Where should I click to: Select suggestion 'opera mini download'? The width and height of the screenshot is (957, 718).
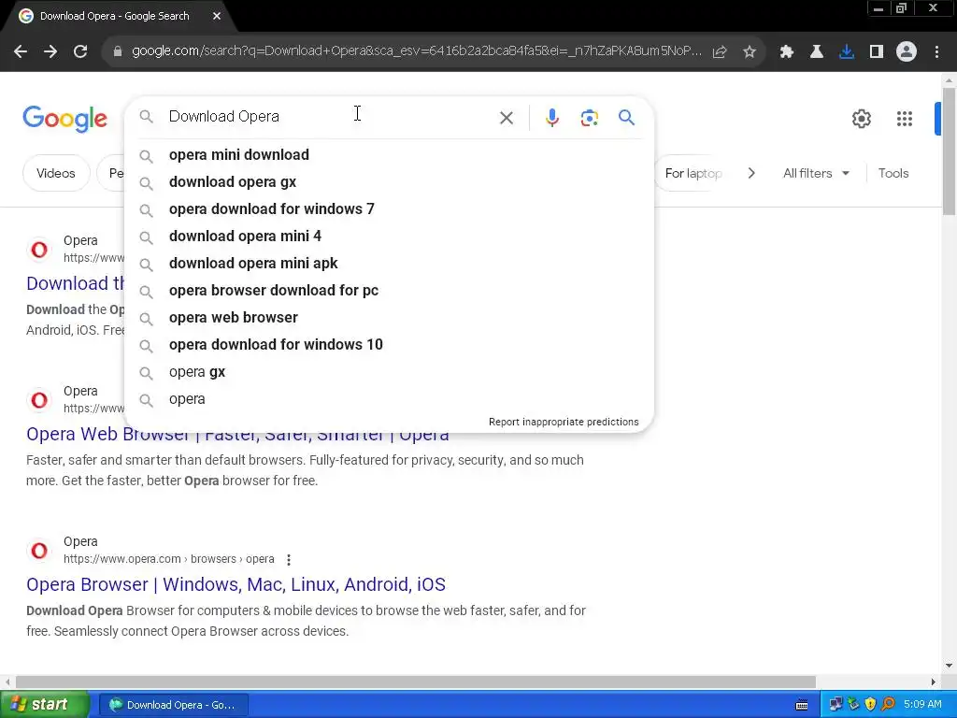(x=389, y=155)
